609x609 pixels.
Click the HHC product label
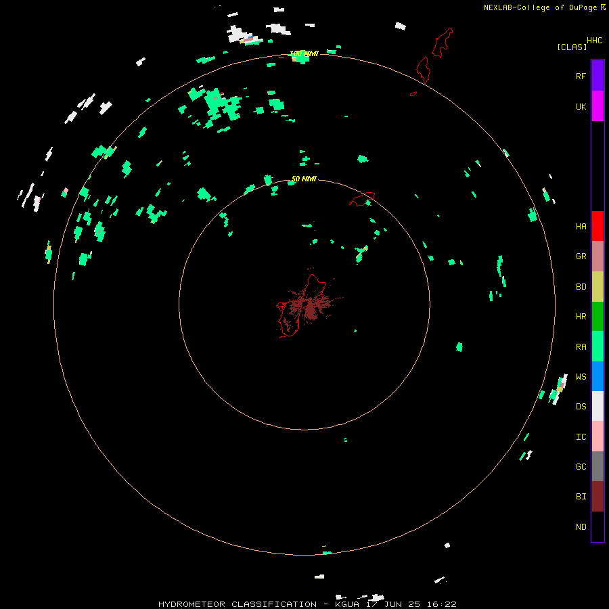click(x=595, y=41)
